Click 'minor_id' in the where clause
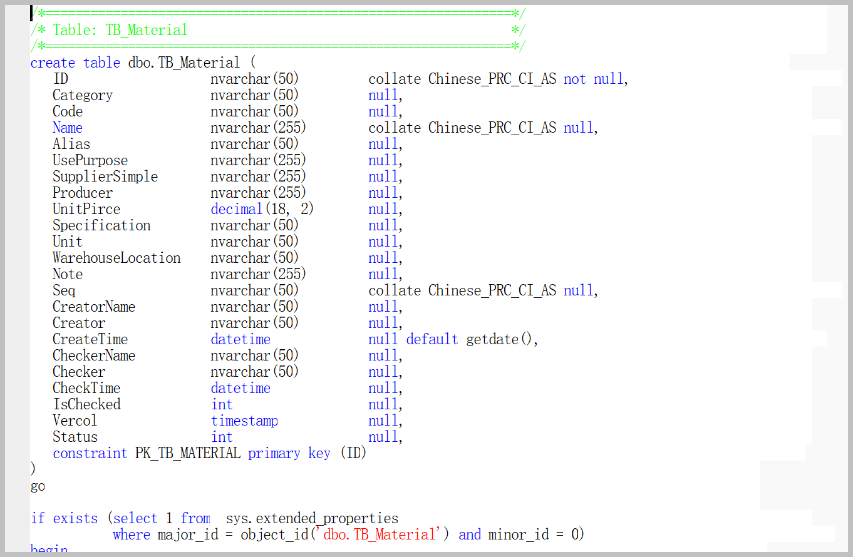 pos(519,534)
